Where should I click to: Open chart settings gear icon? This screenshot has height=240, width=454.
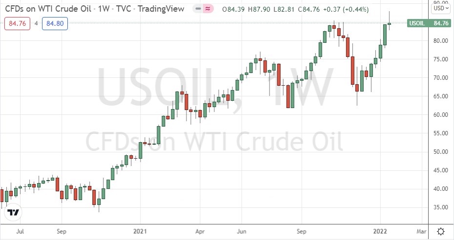coord(440,231)
